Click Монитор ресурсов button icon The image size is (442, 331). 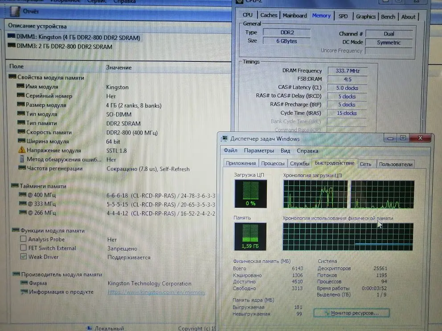click(x=327, y=313)
